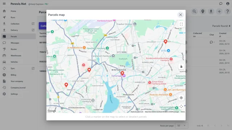Open Routes in the sidebar
This screenshot has height=130, width=232.
pyautogui.click(x=18, y=49)
